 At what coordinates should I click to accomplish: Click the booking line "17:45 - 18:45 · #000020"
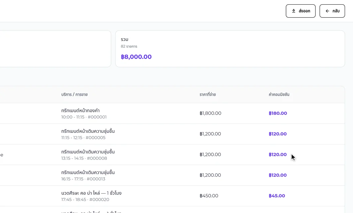click(85, 200)
